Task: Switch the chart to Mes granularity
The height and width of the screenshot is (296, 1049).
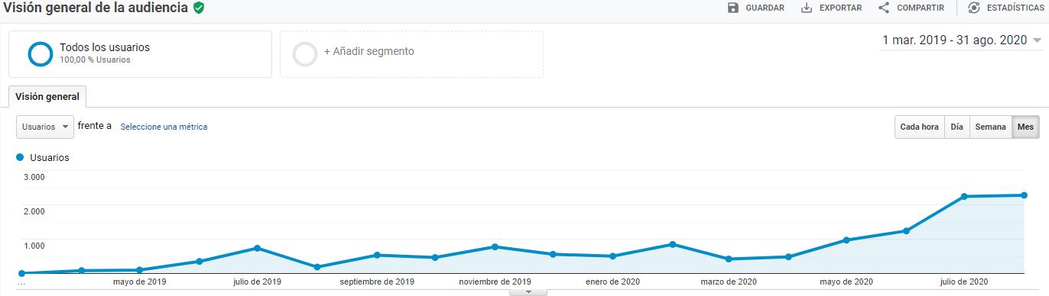Action: pyautogui.click(x=1025, y=127)
